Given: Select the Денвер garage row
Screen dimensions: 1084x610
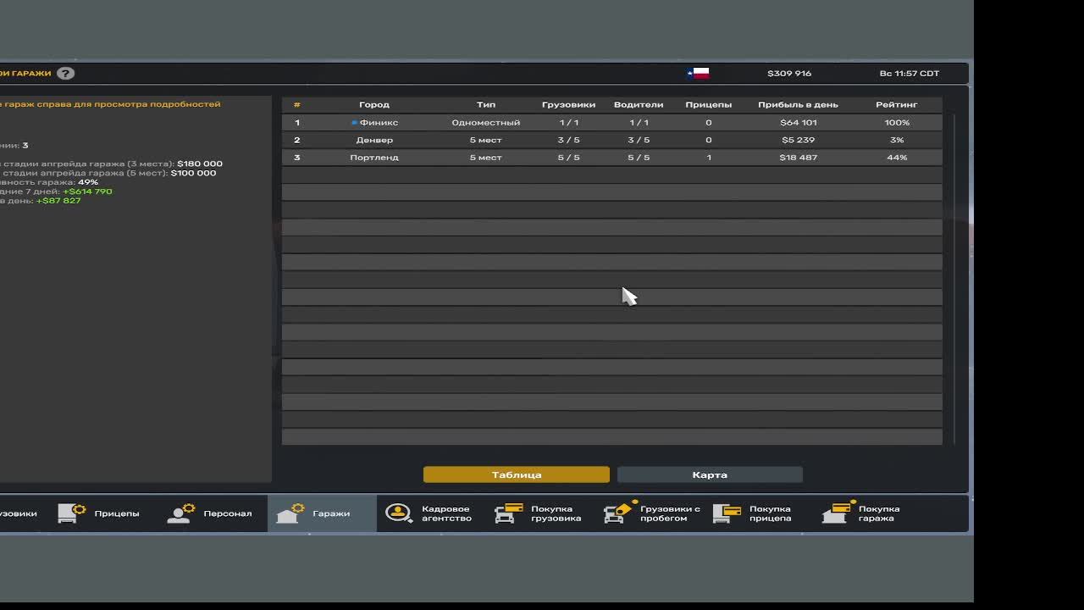Looking at the screenshot, I should pos(611,140).
